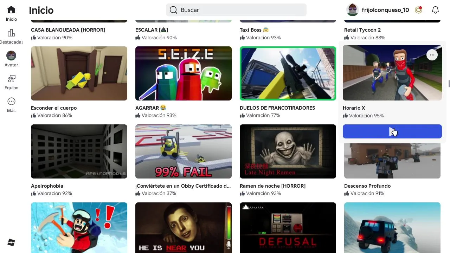Open DUELOS DE FRANCOTIRADORES thumbnail

coord(288,73)
